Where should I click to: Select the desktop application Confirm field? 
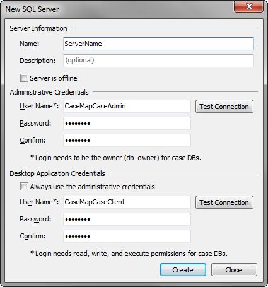point(127,236)
